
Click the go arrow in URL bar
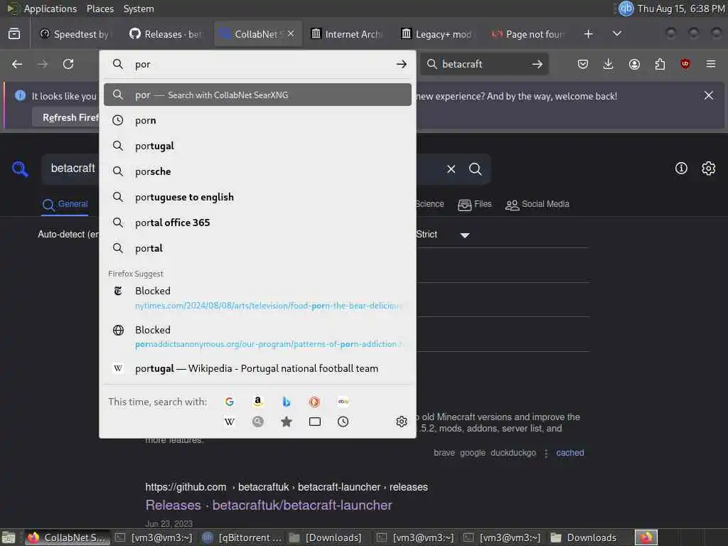coord(402,64)
